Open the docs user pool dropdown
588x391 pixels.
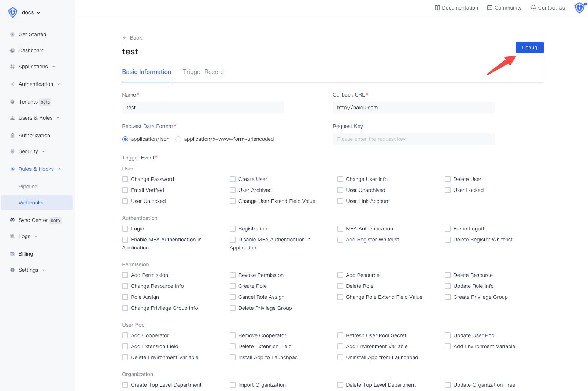click(x=31, y=12)
